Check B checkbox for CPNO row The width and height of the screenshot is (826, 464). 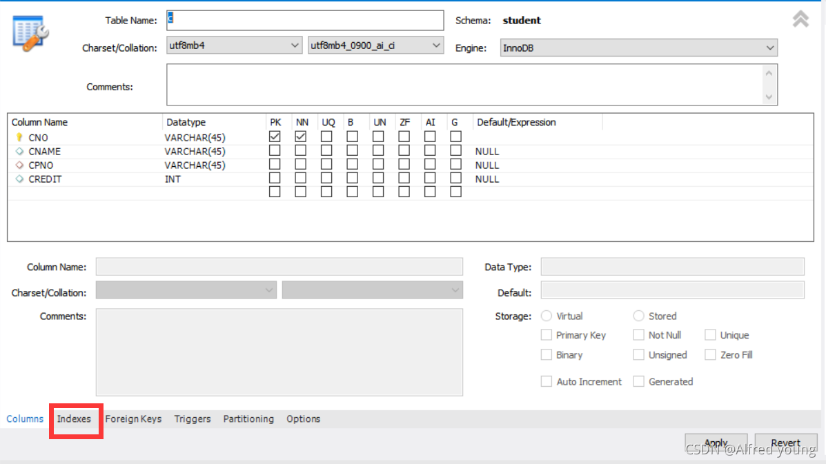coord(352,164)
